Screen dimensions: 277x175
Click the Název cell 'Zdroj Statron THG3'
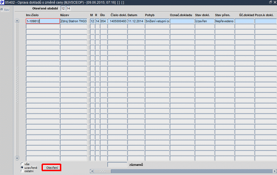pos(73,21)
